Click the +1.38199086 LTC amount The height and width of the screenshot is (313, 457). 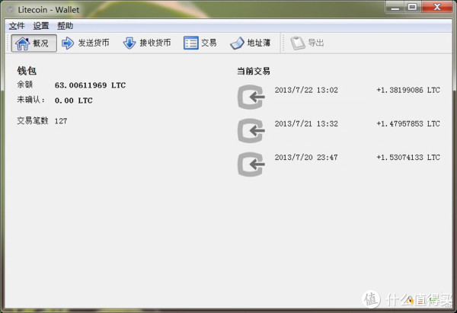tap(408, 90)
